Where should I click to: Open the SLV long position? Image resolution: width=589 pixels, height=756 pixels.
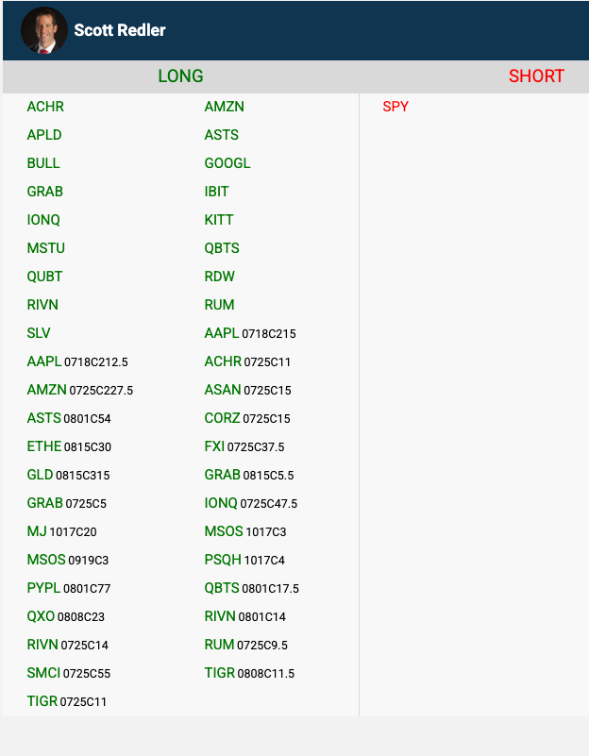click(39, 333)
